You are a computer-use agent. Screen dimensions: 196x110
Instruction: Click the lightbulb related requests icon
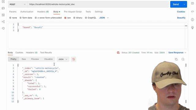pyautogui.click(x=192, y=28)
